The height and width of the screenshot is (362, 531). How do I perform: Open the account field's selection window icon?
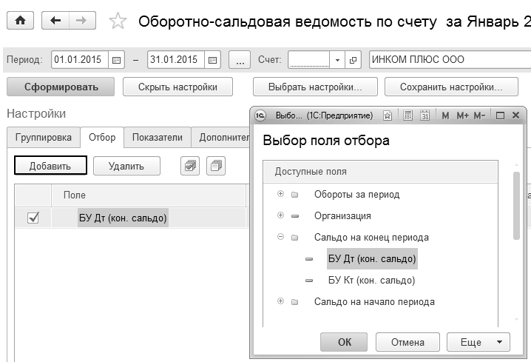353,59
